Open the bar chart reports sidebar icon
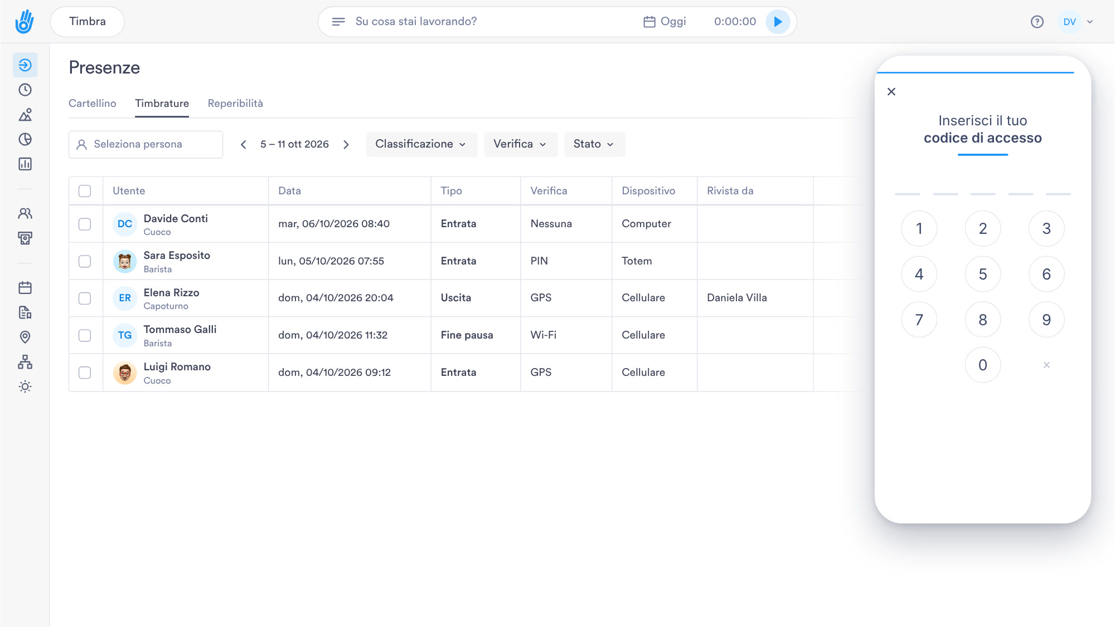The width and height of the screenshot is (1115, 627). pos(25,164)
